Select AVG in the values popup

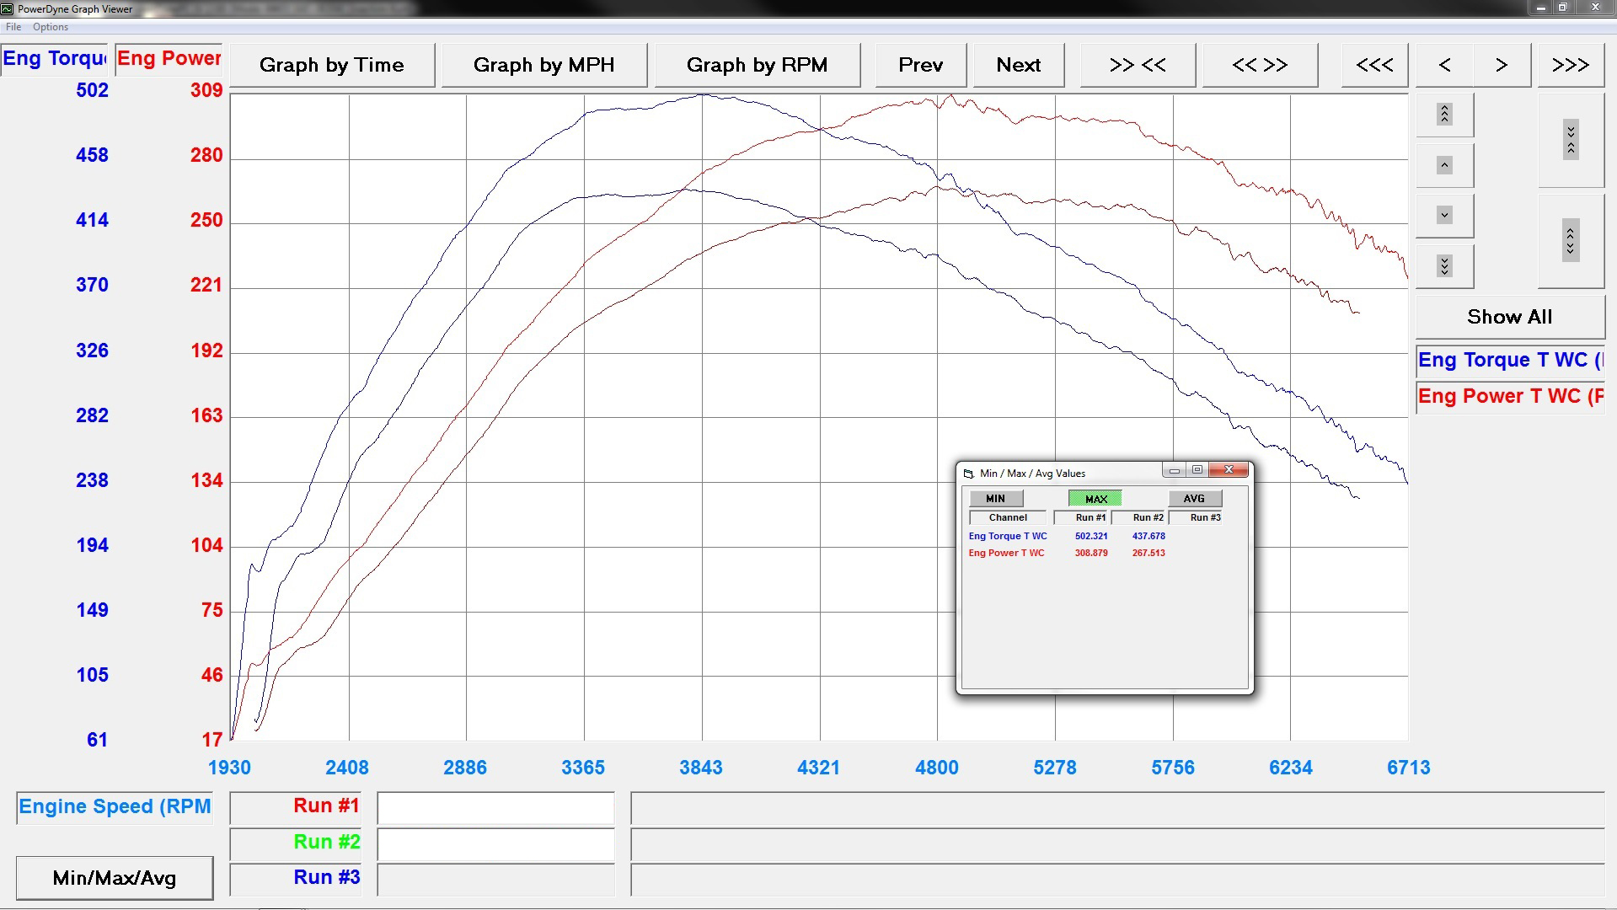pyautogui.click(x=1194, y=499)
